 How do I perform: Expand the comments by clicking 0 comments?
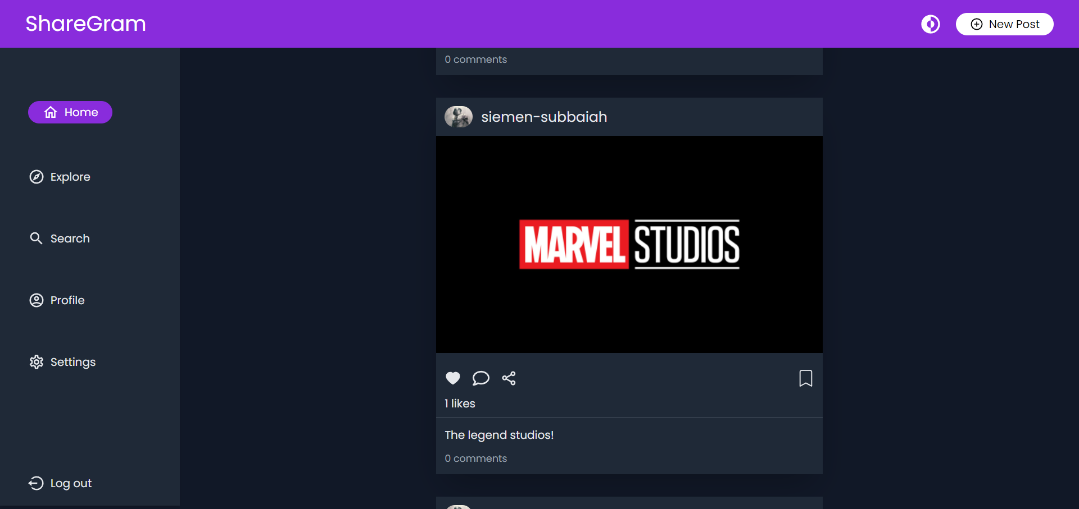475,458
